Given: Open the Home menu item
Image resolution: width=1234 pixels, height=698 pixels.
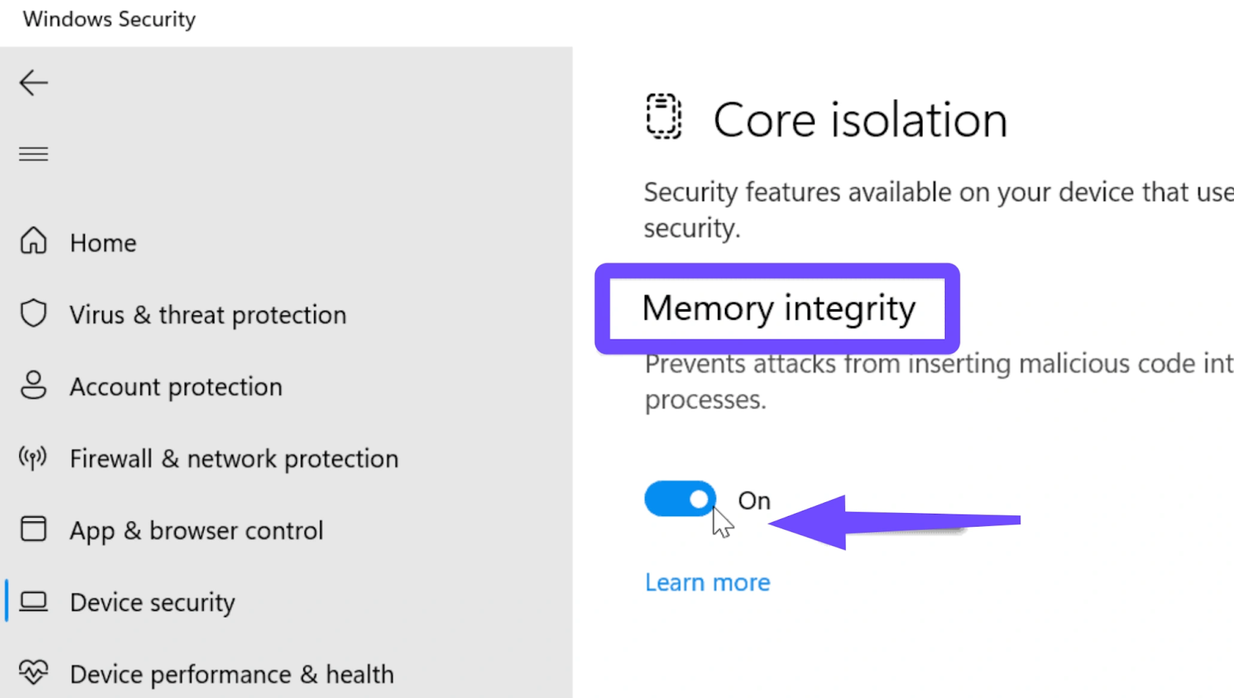Looking at the screenshot, I should (x=103, y=243).
